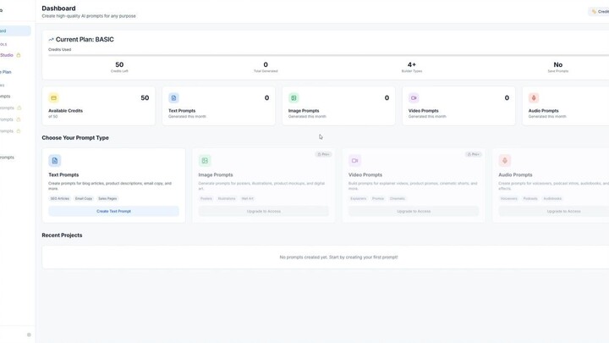This screenshot has width=609, height=343.
Task: Click Upgrade to Access under Image Prompts
Action: (x=263, y=211)
